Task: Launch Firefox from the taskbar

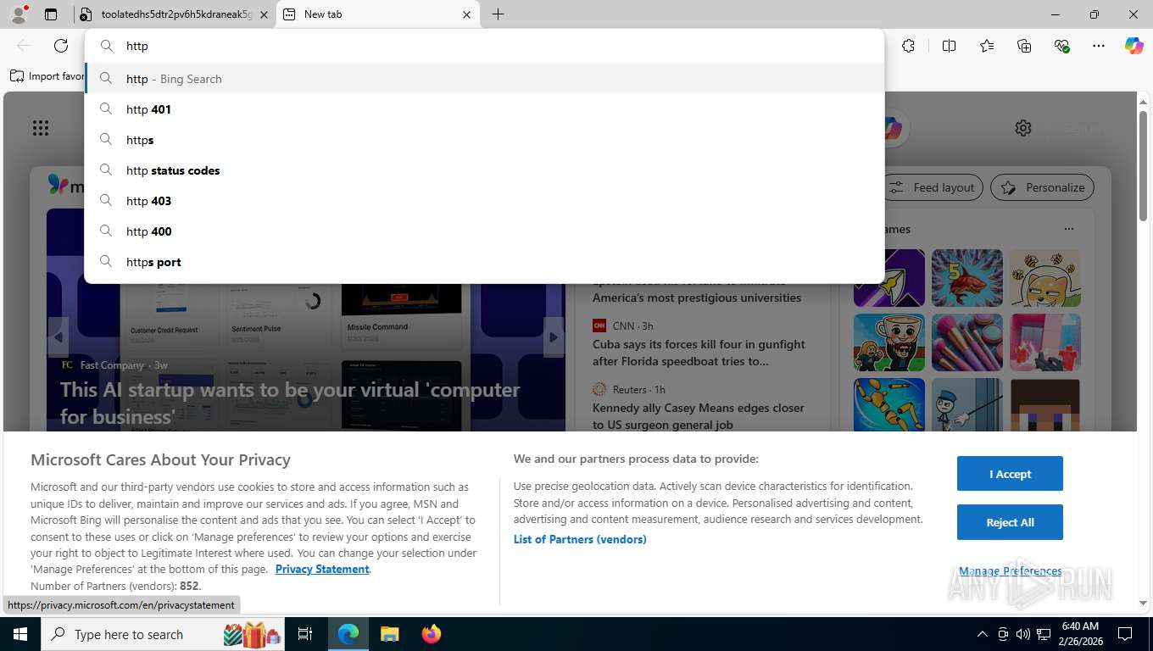Action: pos(432,634)
